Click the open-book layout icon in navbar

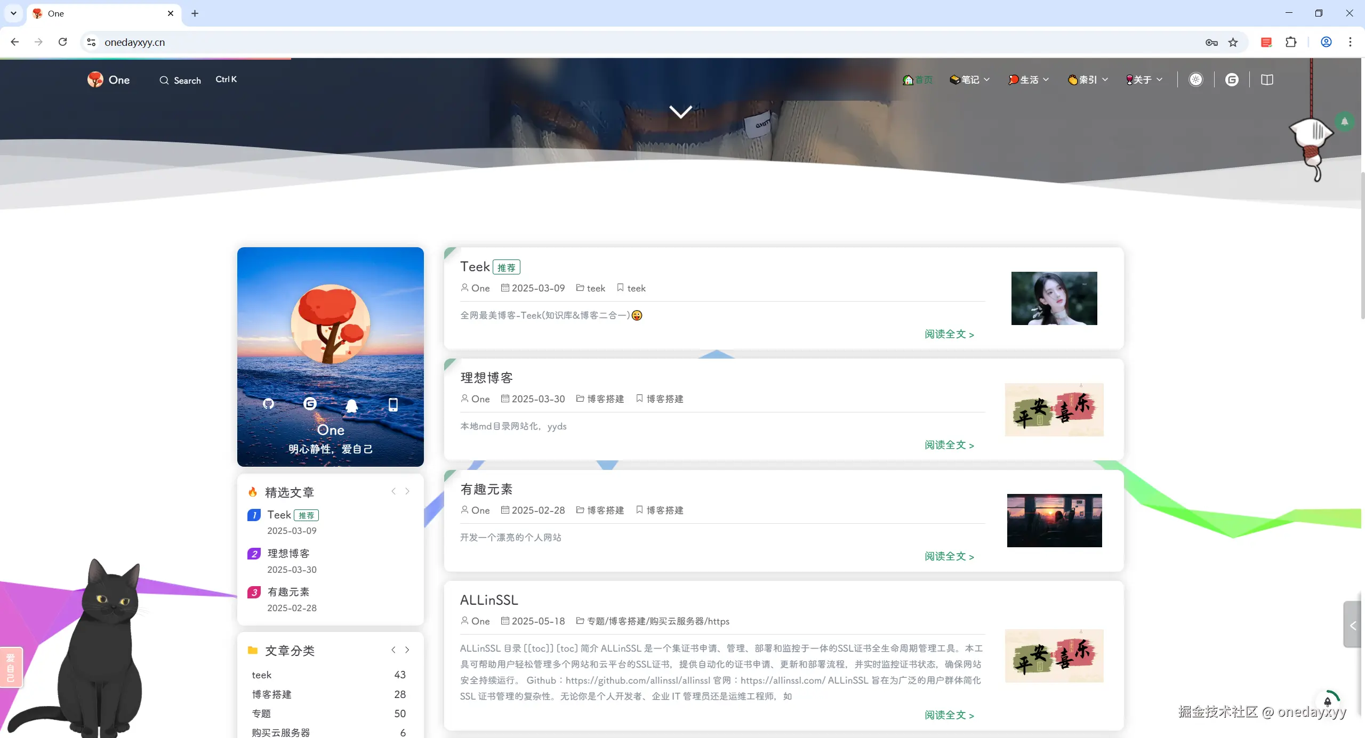pos(1267,80)
